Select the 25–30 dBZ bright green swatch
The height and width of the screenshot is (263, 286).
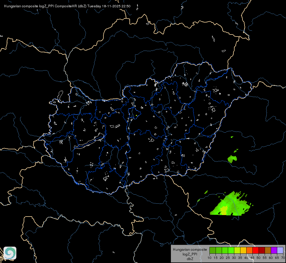231,250
